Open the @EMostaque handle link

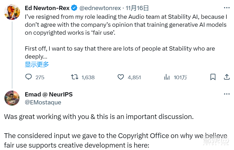(43, 102)
